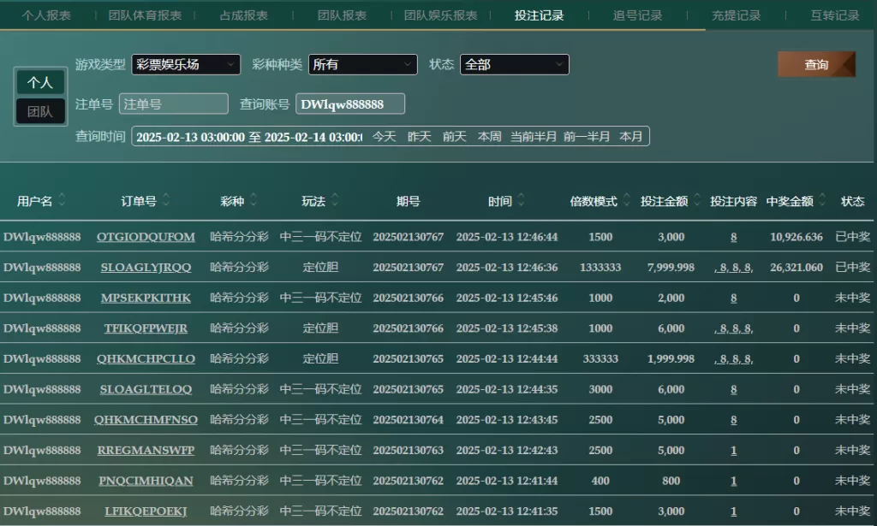Open order MPSEKPKITHK
This screenshot has width=877, height=526.
pos(146,298)
